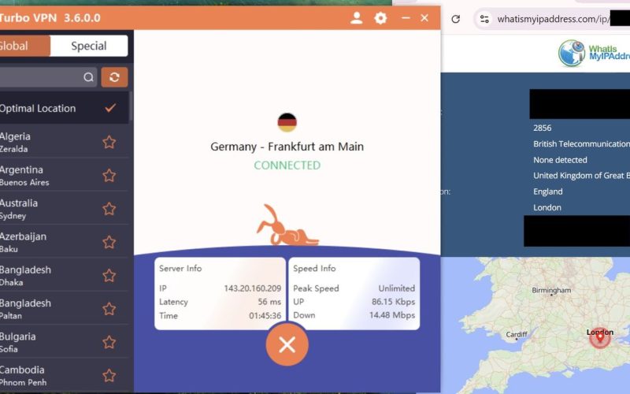Click the Optimal Location checkmark
Viewport: 630px width, 394px height.
pyautogui.click(x=110, y=108)
